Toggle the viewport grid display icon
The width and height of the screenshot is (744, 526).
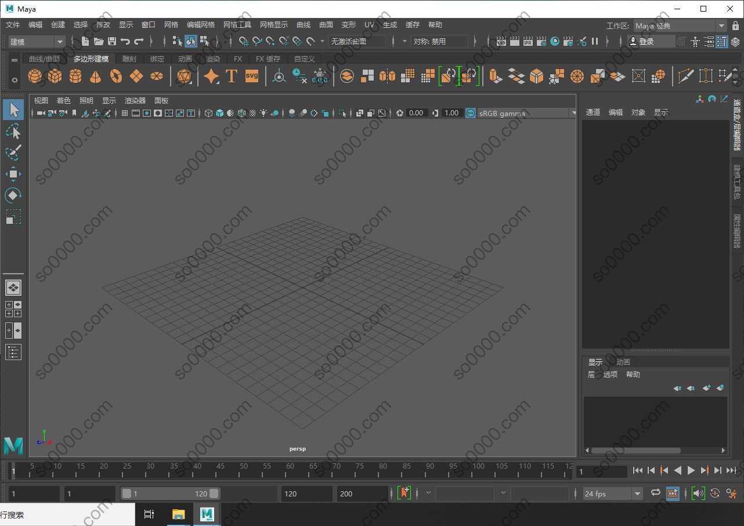125,113
